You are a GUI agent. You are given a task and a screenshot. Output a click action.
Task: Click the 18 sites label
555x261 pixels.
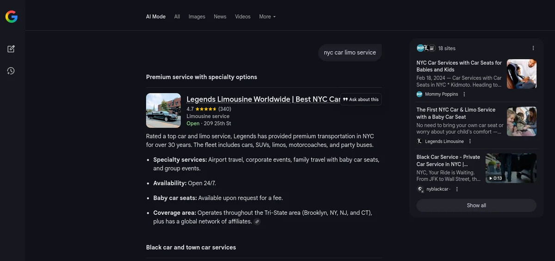click(447, 48)
